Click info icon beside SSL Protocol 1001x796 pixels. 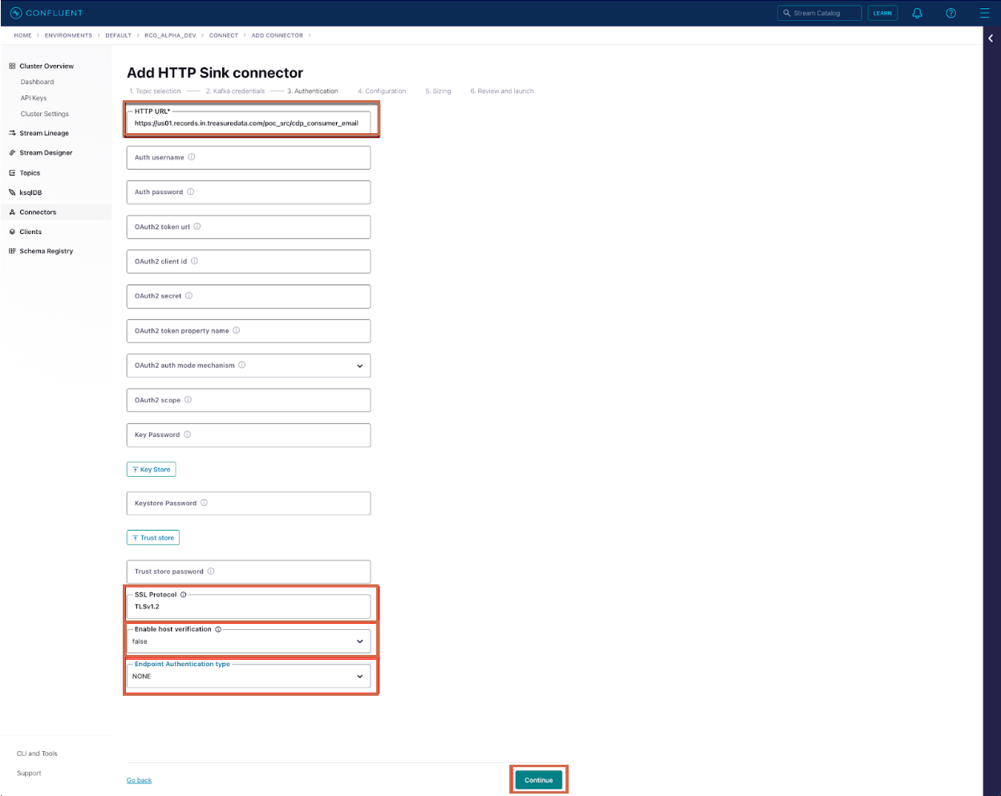pos(183,595)
